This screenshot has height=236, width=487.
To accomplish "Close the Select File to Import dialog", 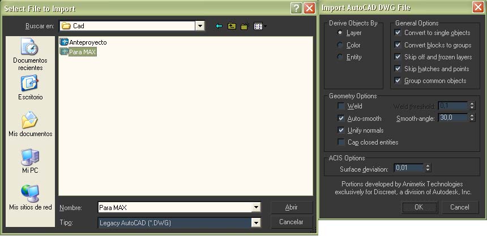I will point(309,8).
